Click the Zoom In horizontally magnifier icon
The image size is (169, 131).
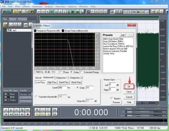click(37, 110)
